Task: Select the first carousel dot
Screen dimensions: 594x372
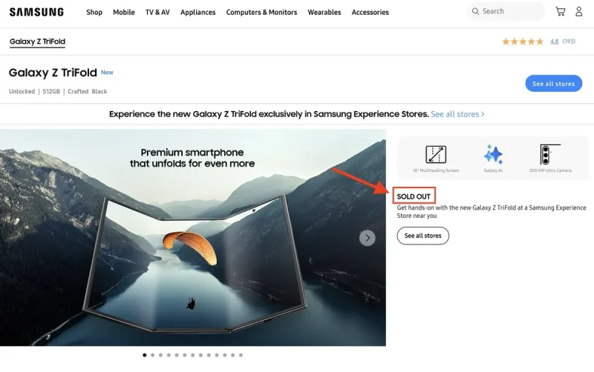Action: pyautogui.click(x=144, y=355)
